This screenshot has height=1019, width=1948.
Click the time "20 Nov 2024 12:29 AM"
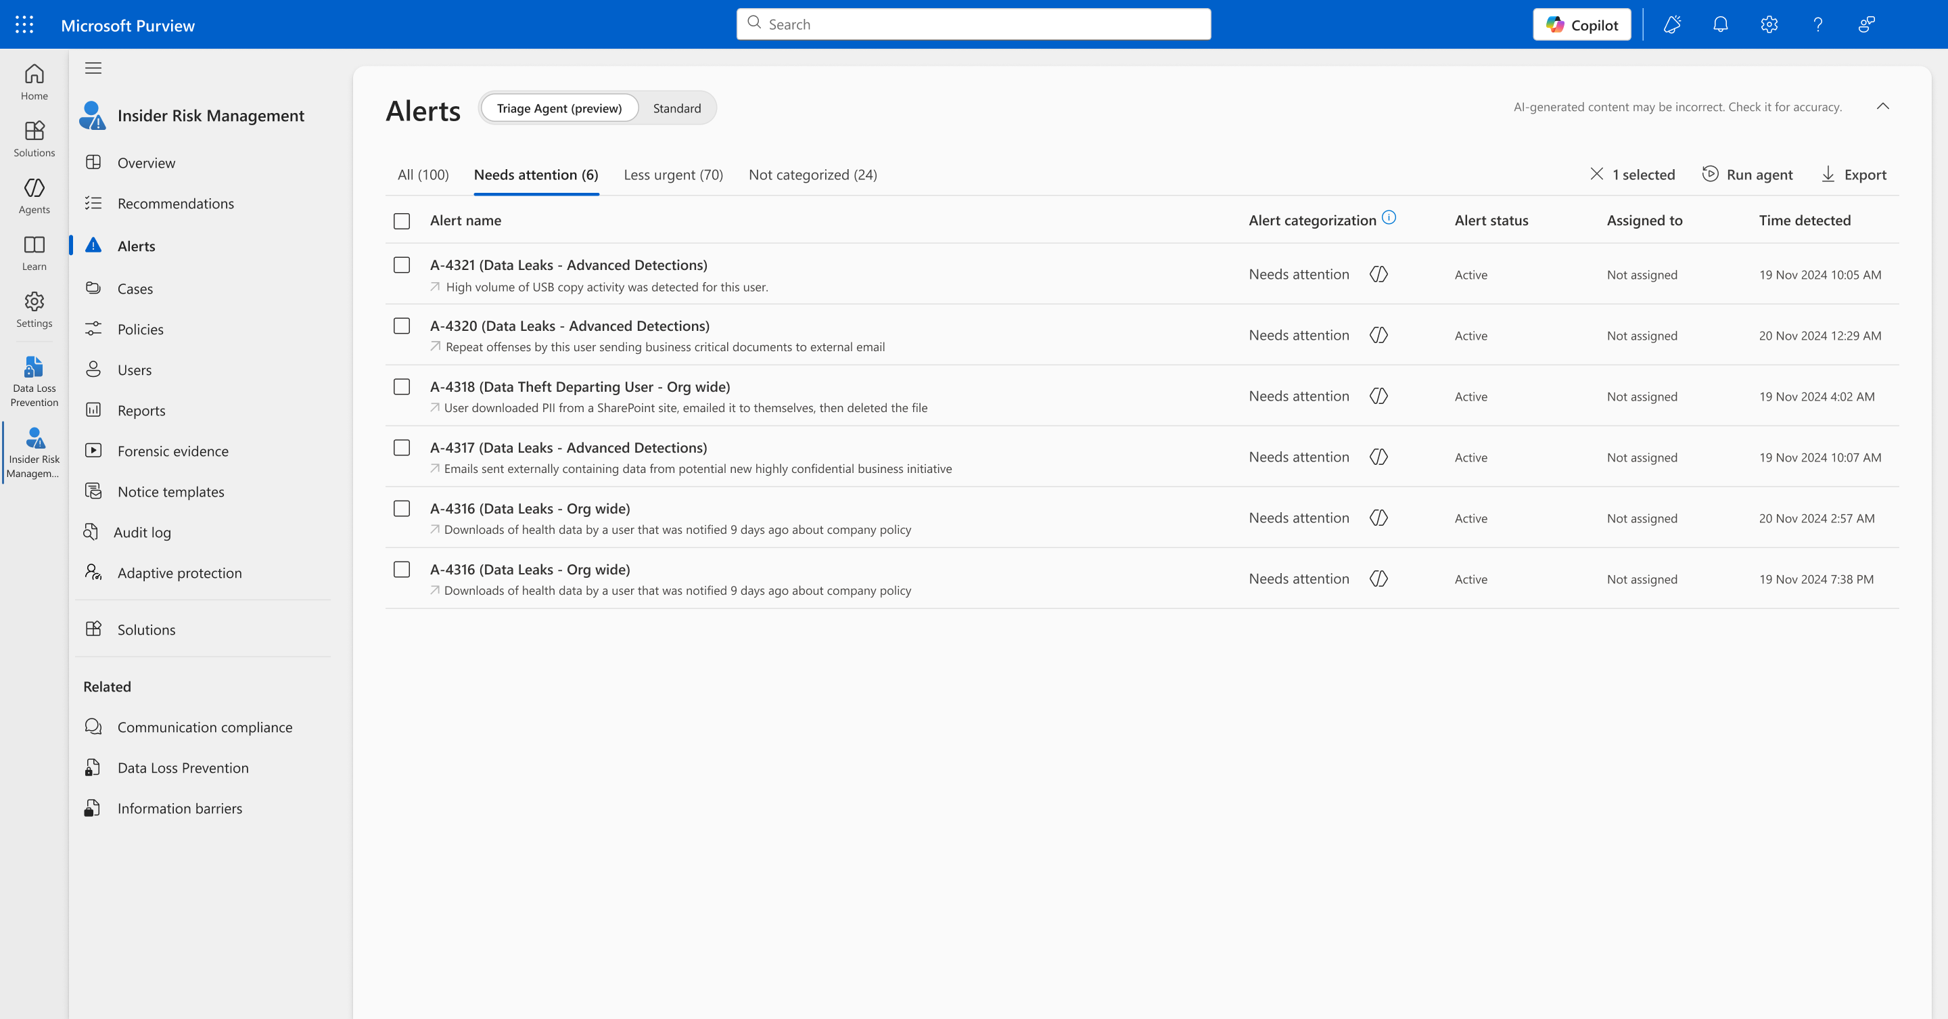(x=1819, y=336)
